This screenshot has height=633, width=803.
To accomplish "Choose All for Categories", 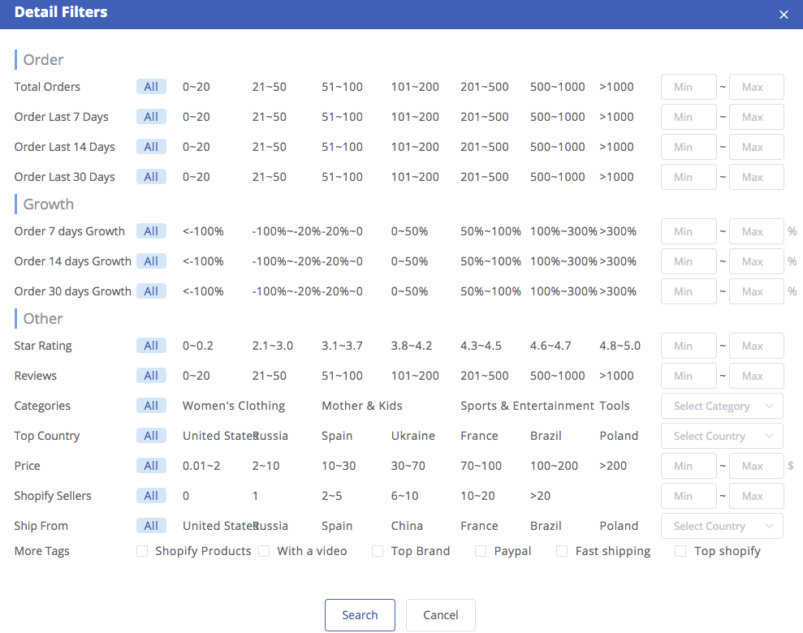I will pyautogui.click(x=151, y=406).
